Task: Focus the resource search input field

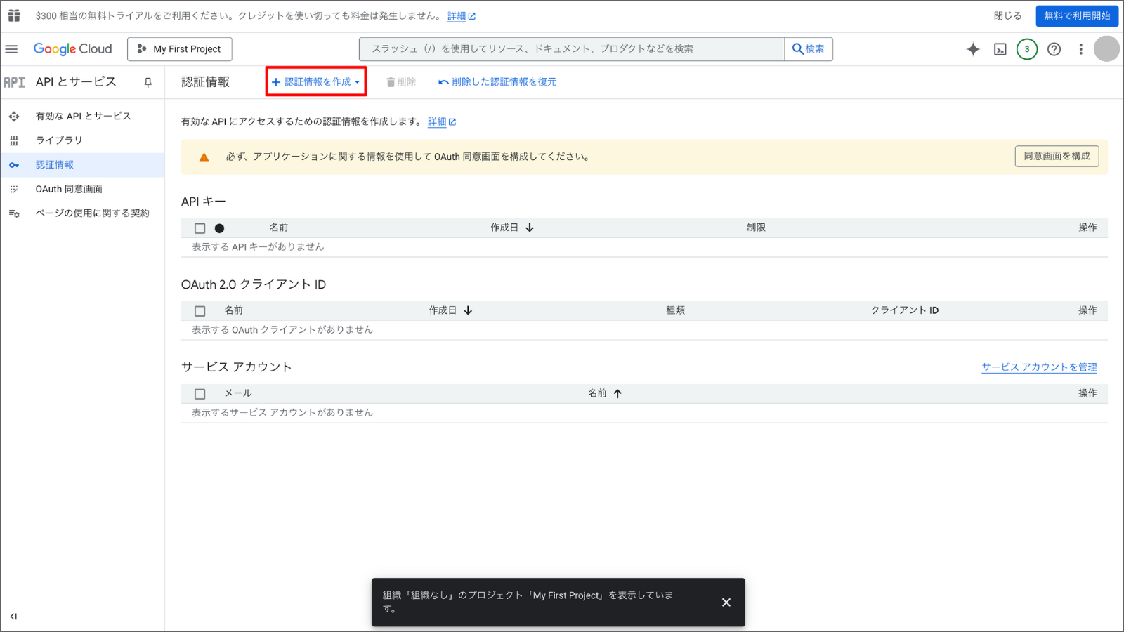Action: coord(572,49)
